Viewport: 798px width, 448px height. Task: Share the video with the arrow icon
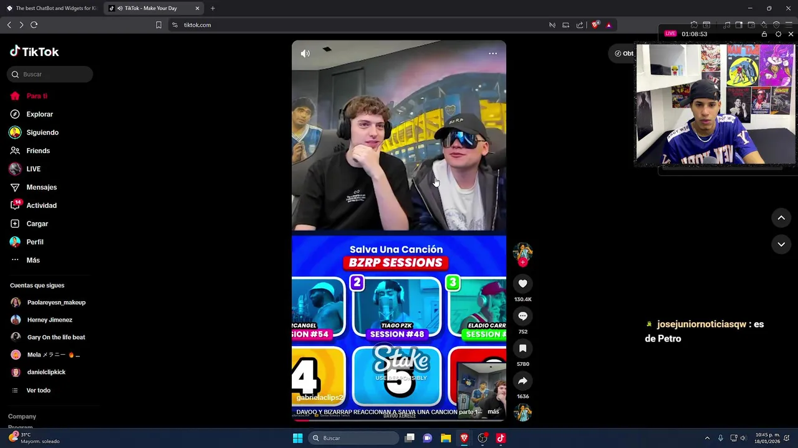(x=522, y=381)
